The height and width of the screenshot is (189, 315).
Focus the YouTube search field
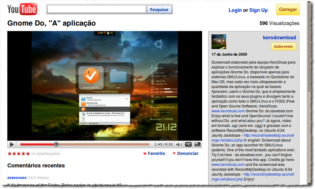click(x=97, y=9)
